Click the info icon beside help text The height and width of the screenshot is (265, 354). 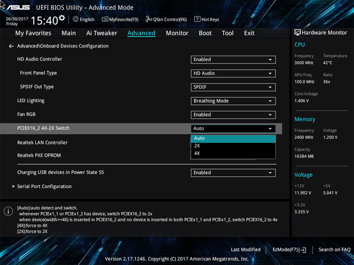coord(8,211)
